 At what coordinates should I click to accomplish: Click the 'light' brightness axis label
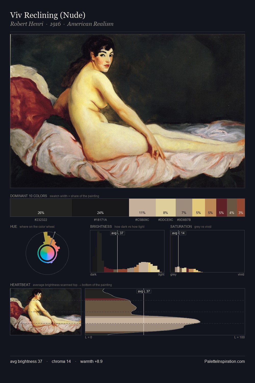161,274
